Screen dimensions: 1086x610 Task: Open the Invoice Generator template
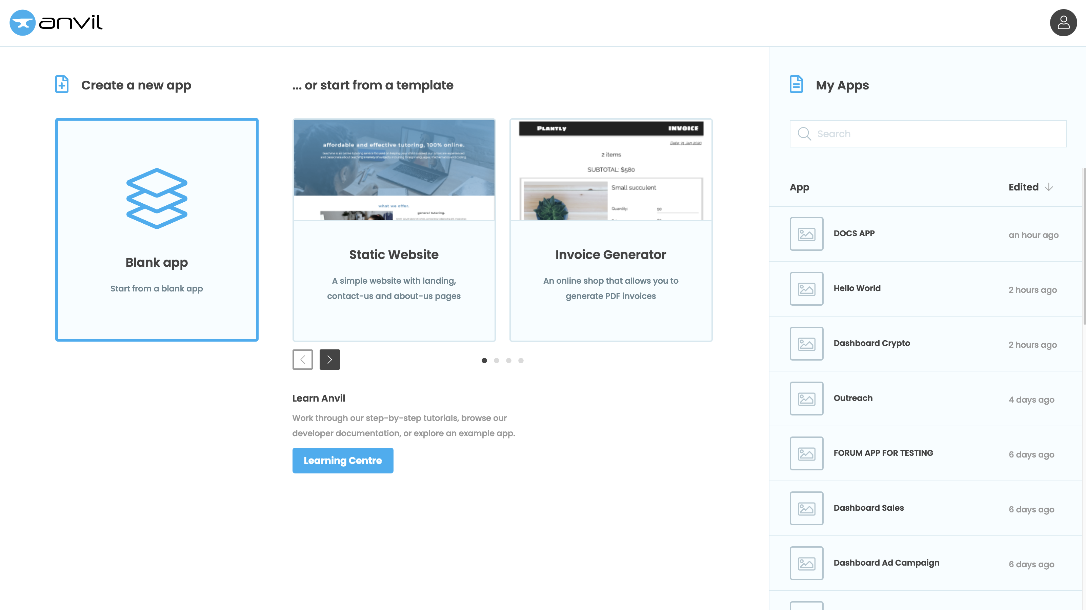[x=610, y=229]
